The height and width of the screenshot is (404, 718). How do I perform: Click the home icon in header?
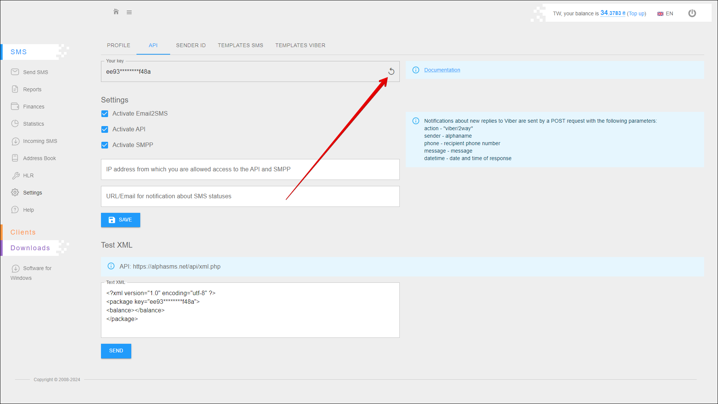pos(116,12)
